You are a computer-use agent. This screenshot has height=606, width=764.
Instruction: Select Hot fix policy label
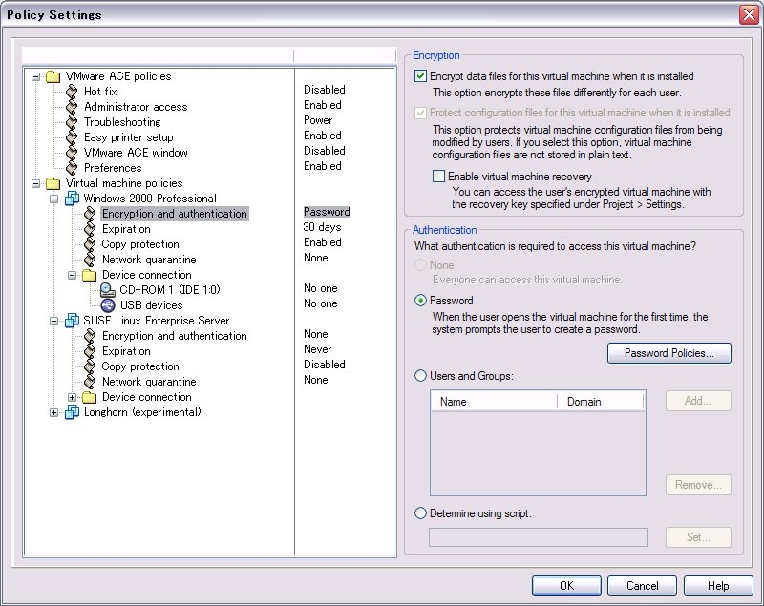[x=100, y=92]
